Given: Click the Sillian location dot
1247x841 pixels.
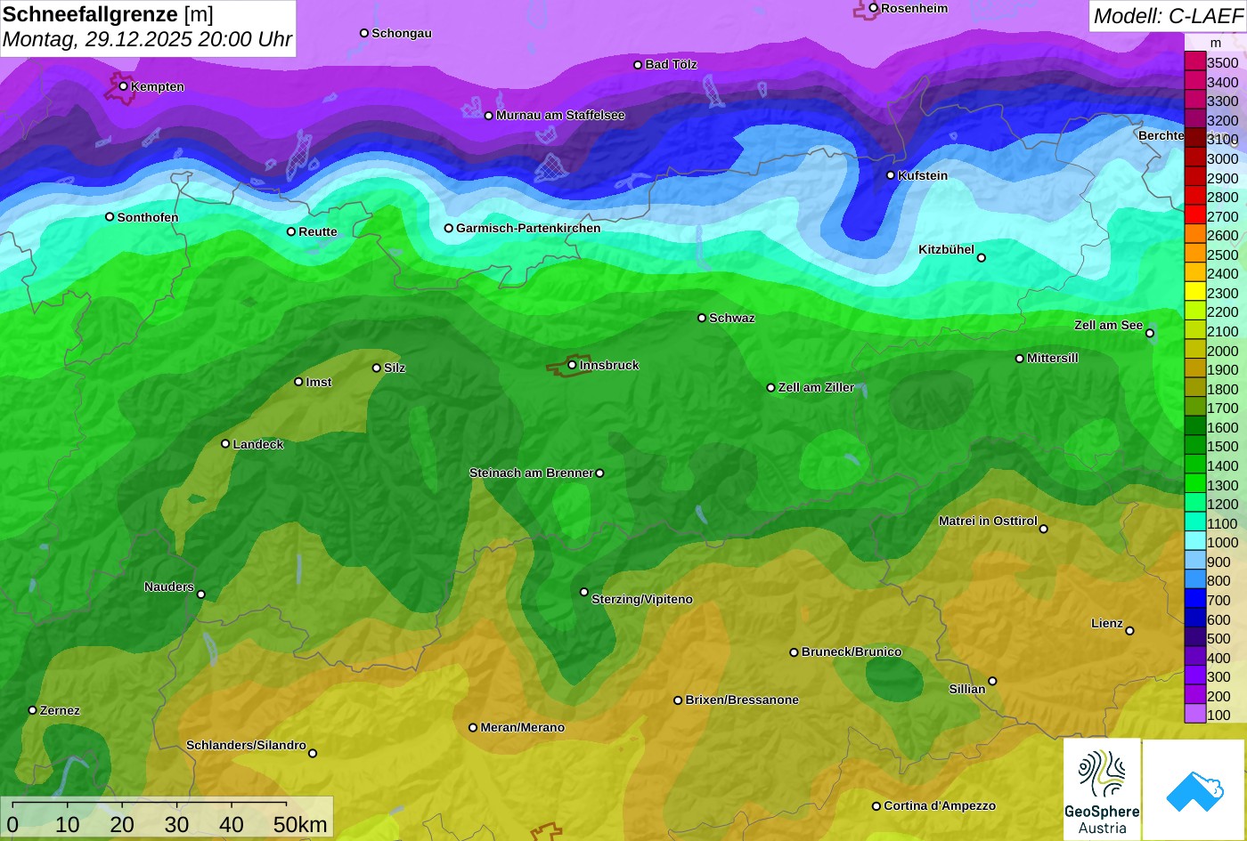Looking at the screenshot, I should click(x=992, y=682).
